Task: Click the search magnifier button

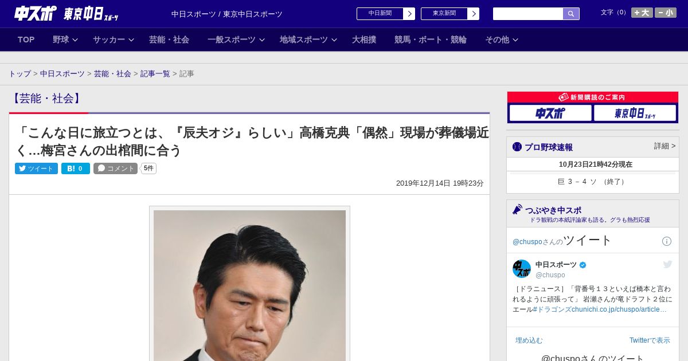Action: [x=571, y=14]
